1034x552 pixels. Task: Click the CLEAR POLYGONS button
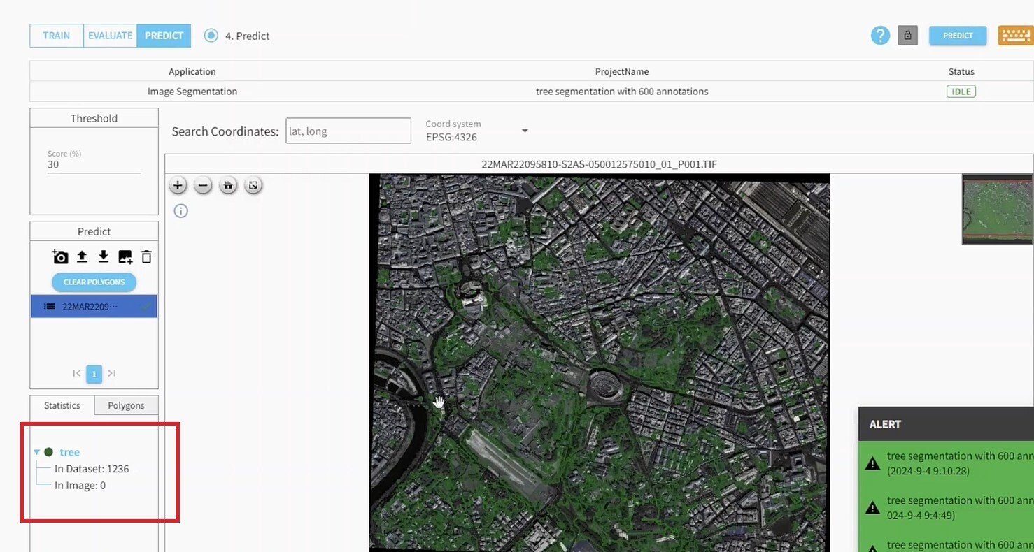point(94,282)
